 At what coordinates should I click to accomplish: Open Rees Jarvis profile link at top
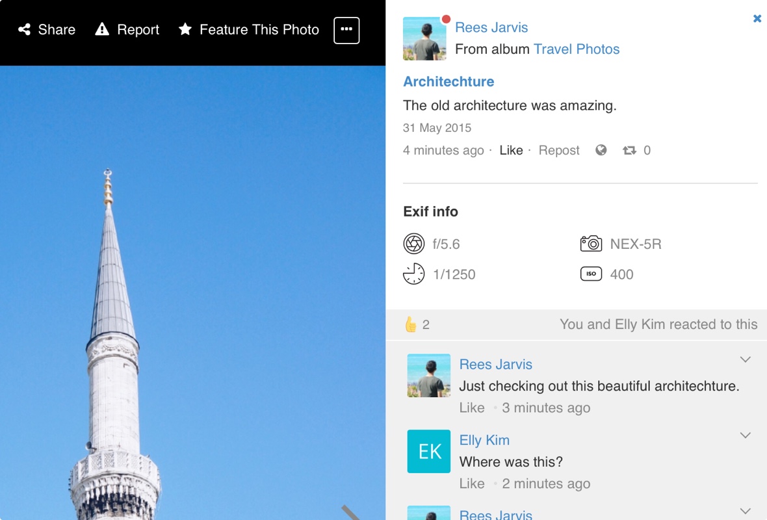click(491, 27)
